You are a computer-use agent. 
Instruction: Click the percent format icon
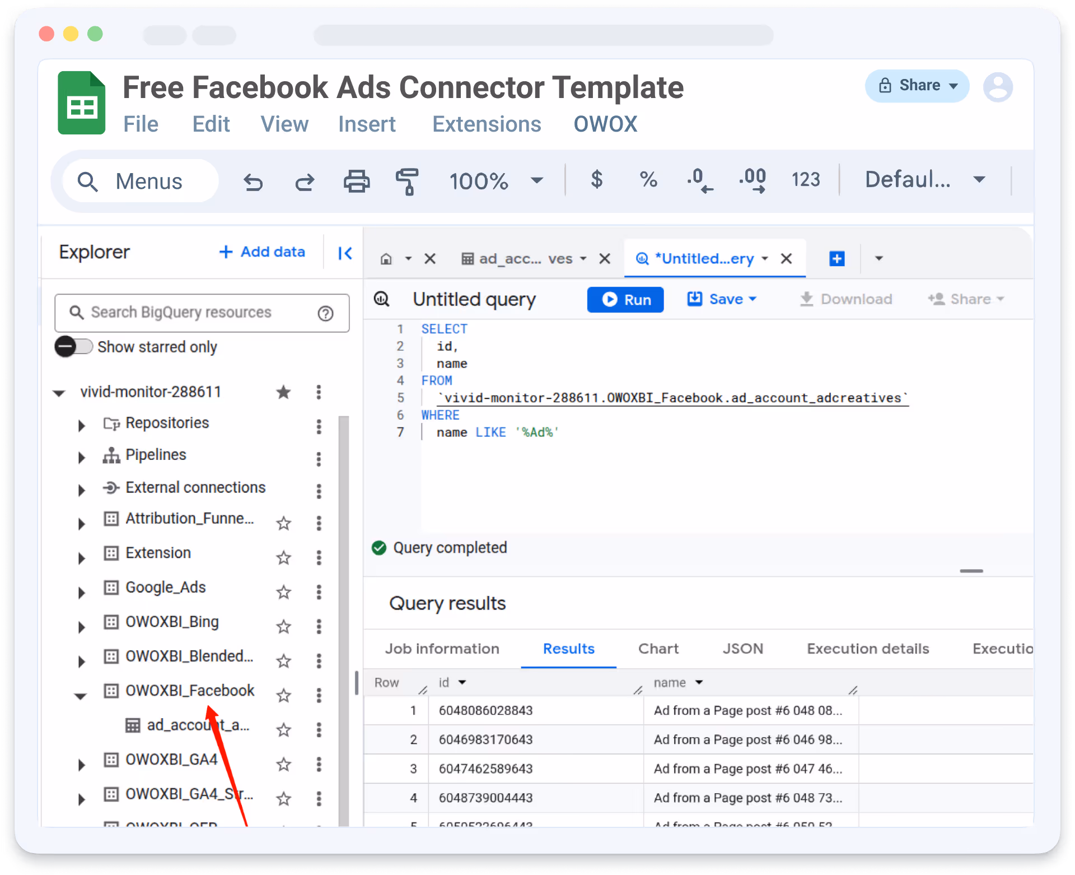(648, 180)
